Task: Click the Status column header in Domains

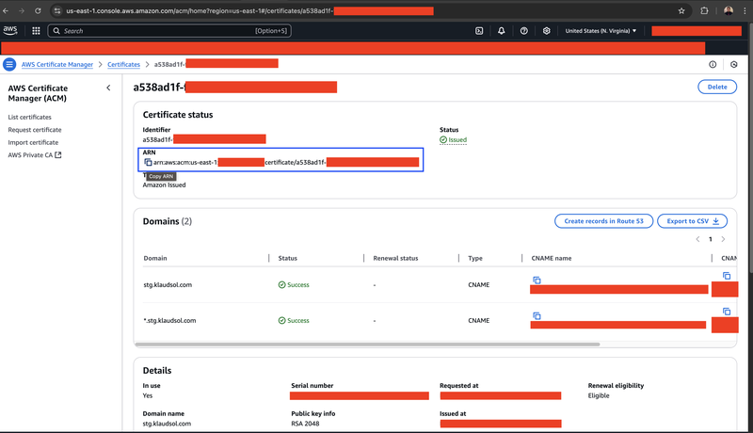Action: (x=288, y=258)
